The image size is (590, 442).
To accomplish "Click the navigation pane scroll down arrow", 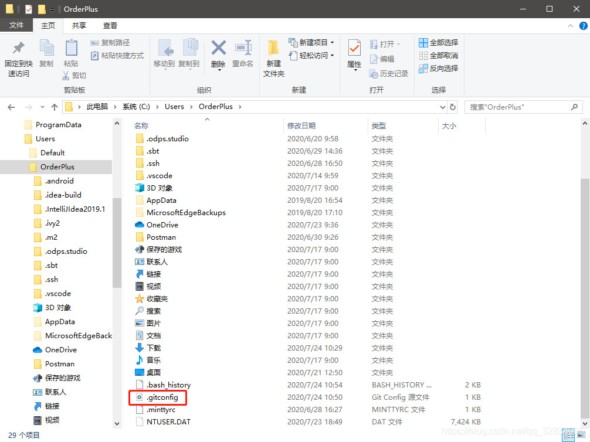I will pos(117,424).
